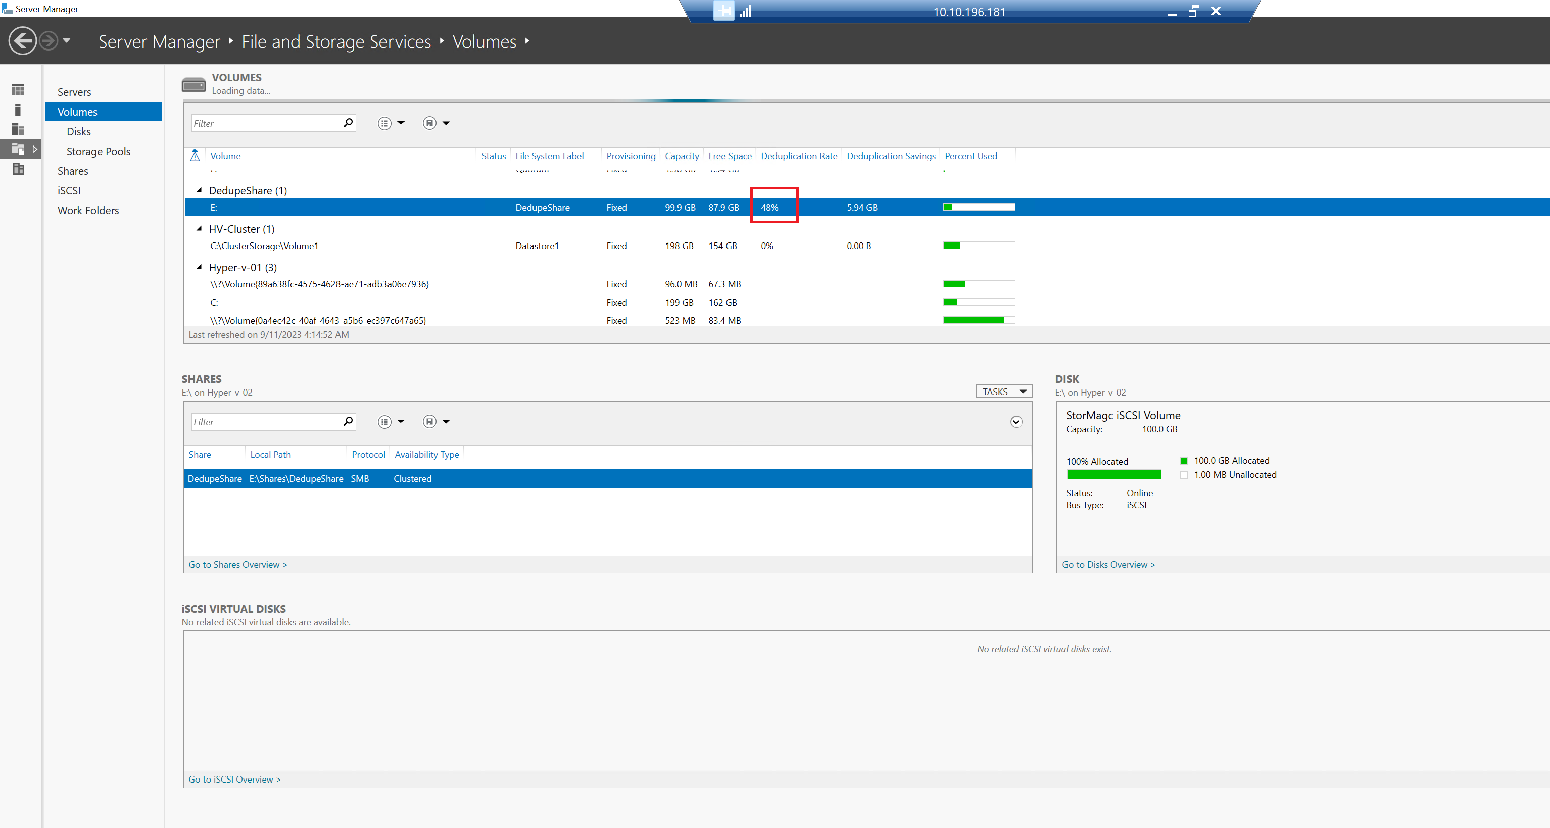Open the Shares TASKS dropdown

point(1004,392)
